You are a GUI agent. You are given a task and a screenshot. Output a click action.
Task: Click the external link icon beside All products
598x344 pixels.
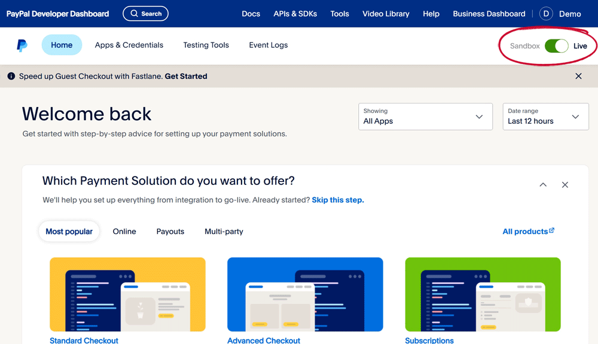(552, 231)
